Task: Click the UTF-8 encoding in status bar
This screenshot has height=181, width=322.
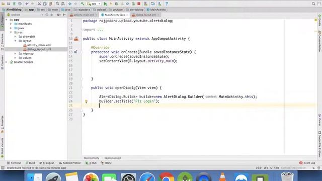Action: click(274, 168)
